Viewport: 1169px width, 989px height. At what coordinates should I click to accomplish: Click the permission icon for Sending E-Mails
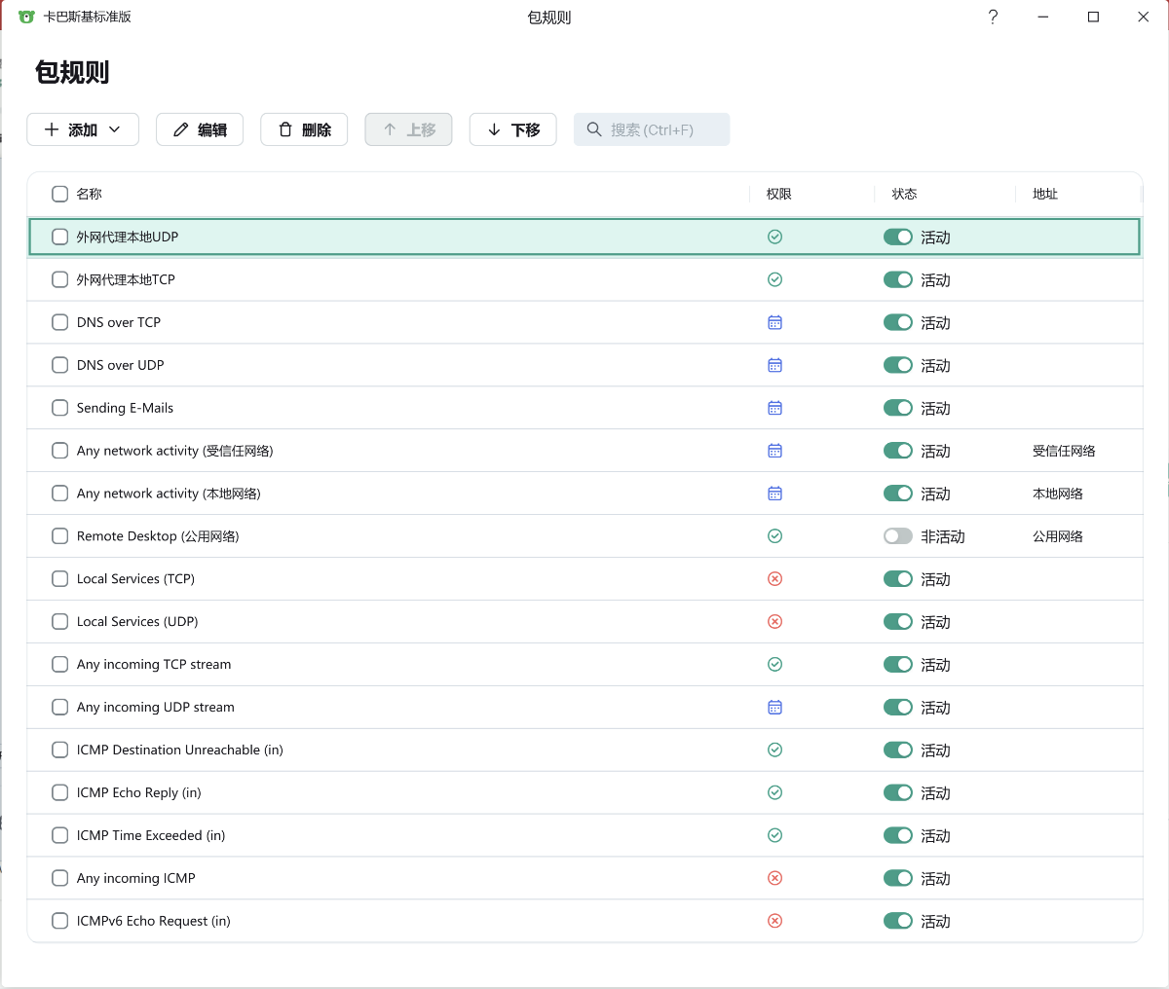coord(774,408)
